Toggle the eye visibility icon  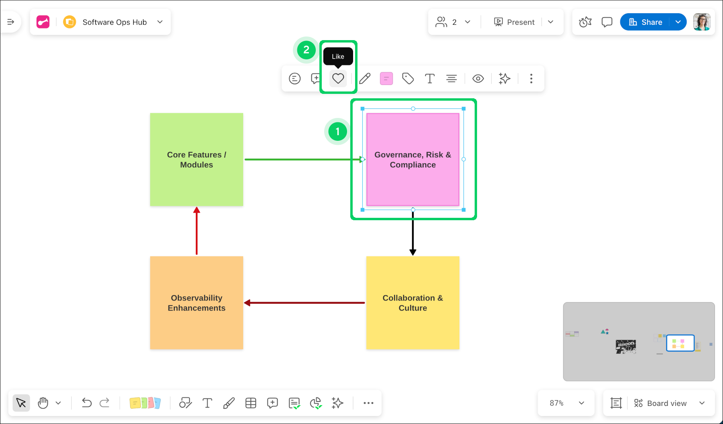click(x=478, y=79)
